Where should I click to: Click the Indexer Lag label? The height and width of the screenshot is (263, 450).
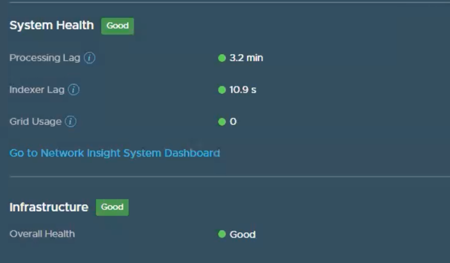(x=37, y=90)
